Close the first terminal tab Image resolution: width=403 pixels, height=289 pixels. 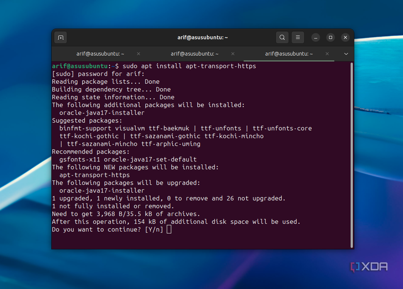click(138, 54)
